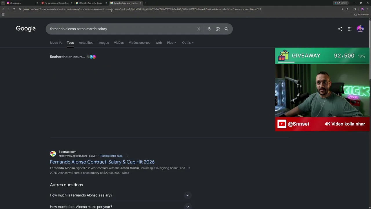371x209 pixels.
Task: Go back to the previous page
Action: tap(3, 9)
